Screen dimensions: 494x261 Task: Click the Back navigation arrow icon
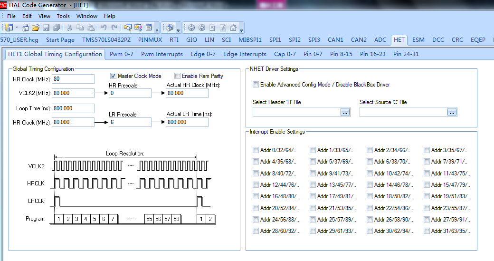coord(191,28)
